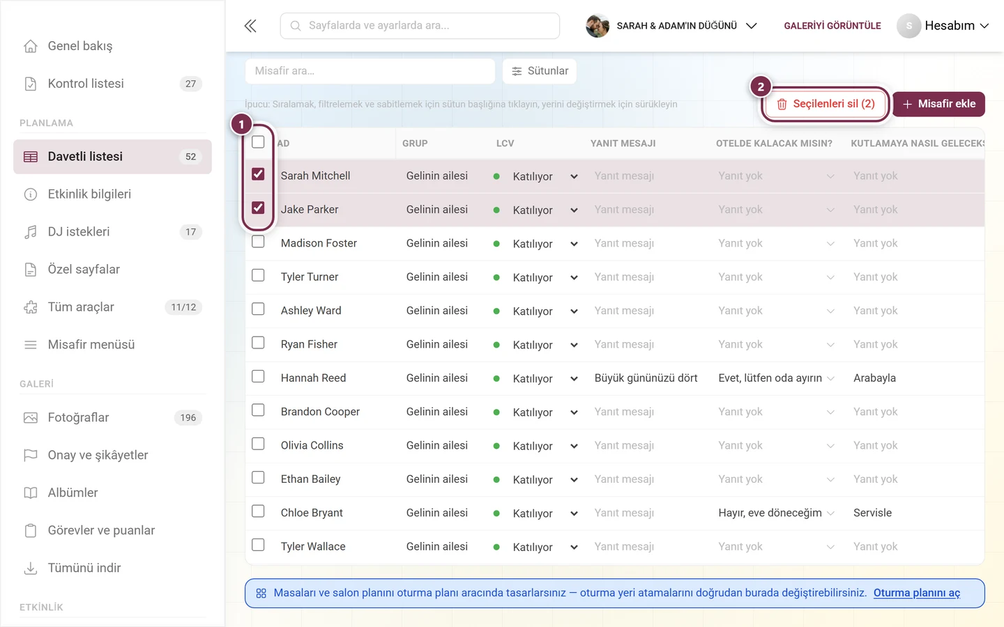This screenshot has height=627, width=1004.
Task: Click the Fotoğraflar image icon
Action: coord(31,418)
